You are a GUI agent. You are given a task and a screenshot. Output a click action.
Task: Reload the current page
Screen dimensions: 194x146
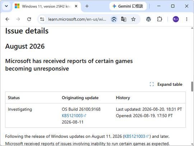coord(29,19)
